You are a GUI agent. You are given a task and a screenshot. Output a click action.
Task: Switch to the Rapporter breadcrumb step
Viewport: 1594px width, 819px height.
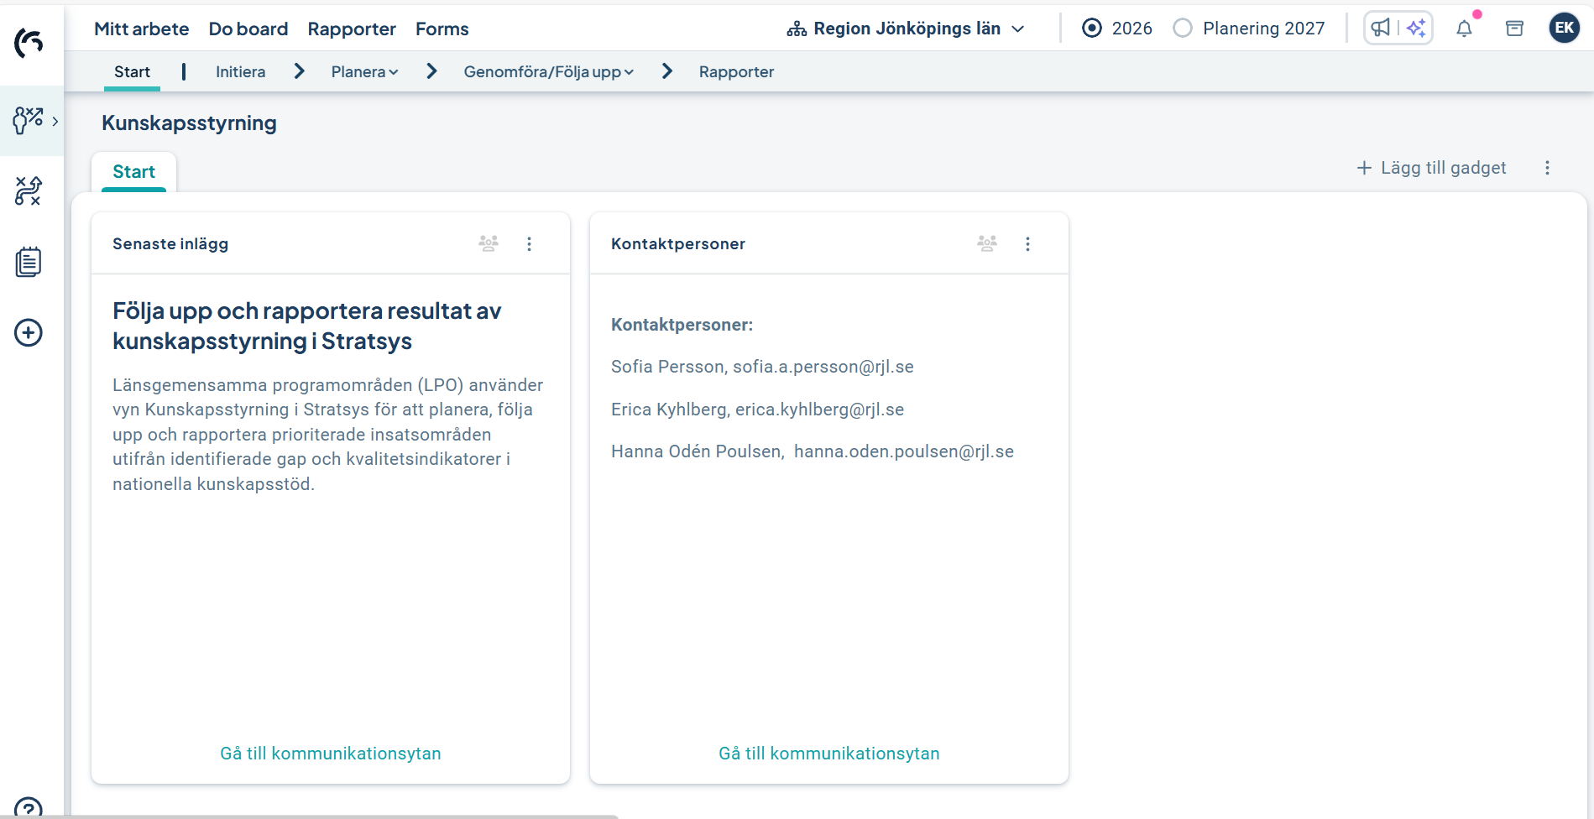[736, 71]
